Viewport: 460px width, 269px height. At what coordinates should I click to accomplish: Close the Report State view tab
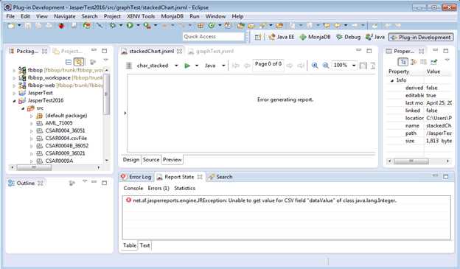(x=200, y=177)
